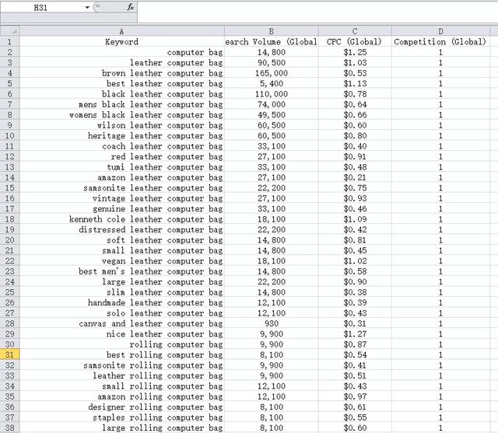Click the search volume cell 165,000
The image size is (498, 433).
(x=272, y=73)
